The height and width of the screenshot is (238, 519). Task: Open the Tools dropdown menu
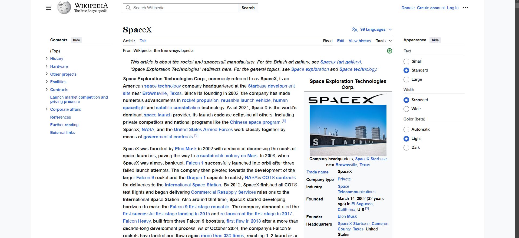point(384,41)
